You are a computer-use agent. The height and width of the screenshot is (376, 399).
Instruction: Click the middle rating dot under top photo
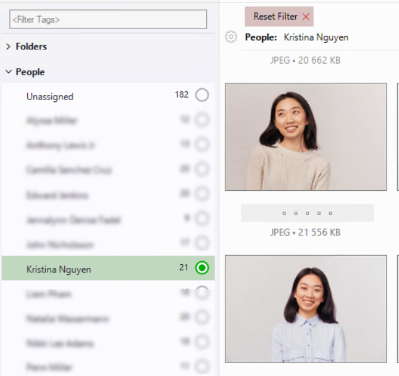coord(307,213)
